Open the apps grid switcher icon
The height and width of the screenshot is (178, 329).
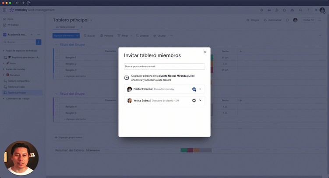(x=4, y=10)
